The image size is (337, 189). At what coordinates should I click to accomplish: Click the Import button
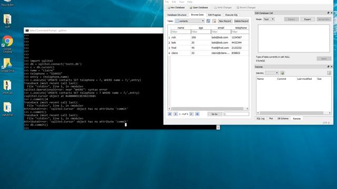click(x=291, y=19)
